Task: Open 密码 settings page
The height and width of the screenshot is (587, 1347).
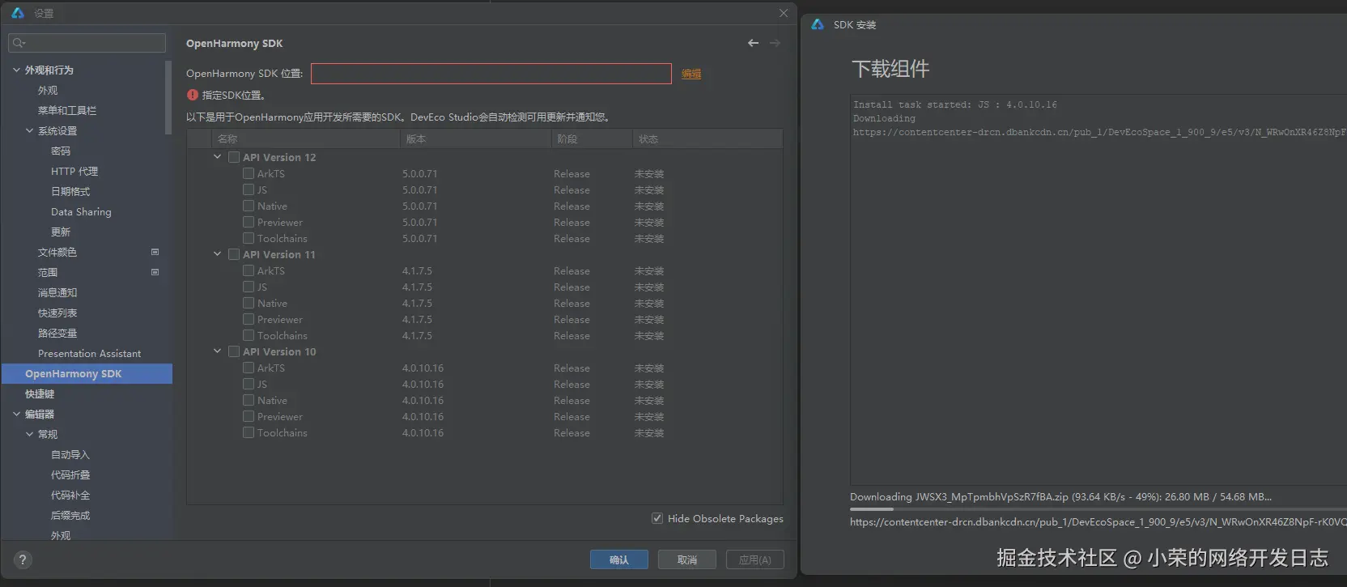Action: pos(61,151)
